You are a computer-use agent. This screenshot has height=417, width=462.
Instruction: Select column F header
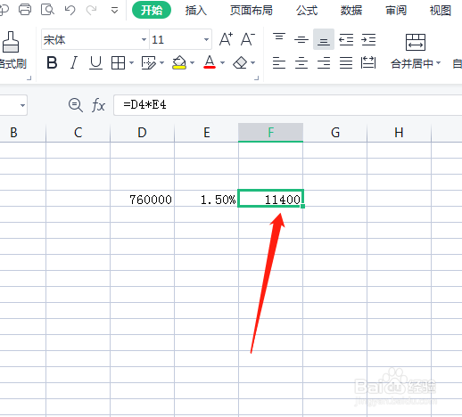pyautogui.click(x=270, y=133)
